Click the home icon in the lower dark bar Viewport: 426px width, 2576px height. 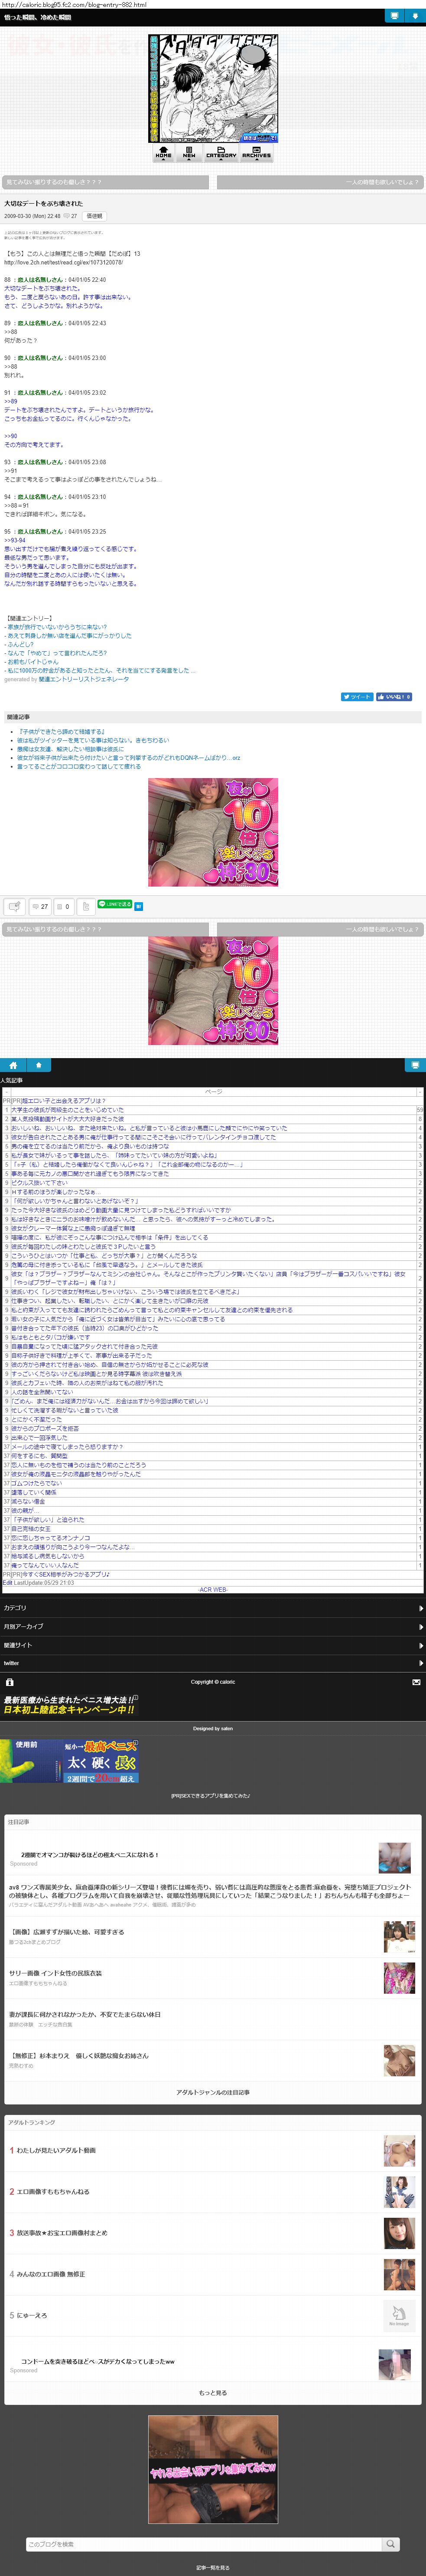pos(13,1065)
